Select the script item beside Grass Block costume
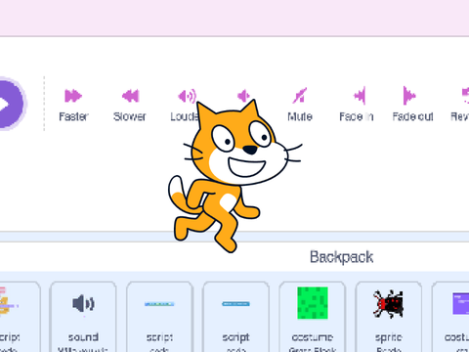 235,317
